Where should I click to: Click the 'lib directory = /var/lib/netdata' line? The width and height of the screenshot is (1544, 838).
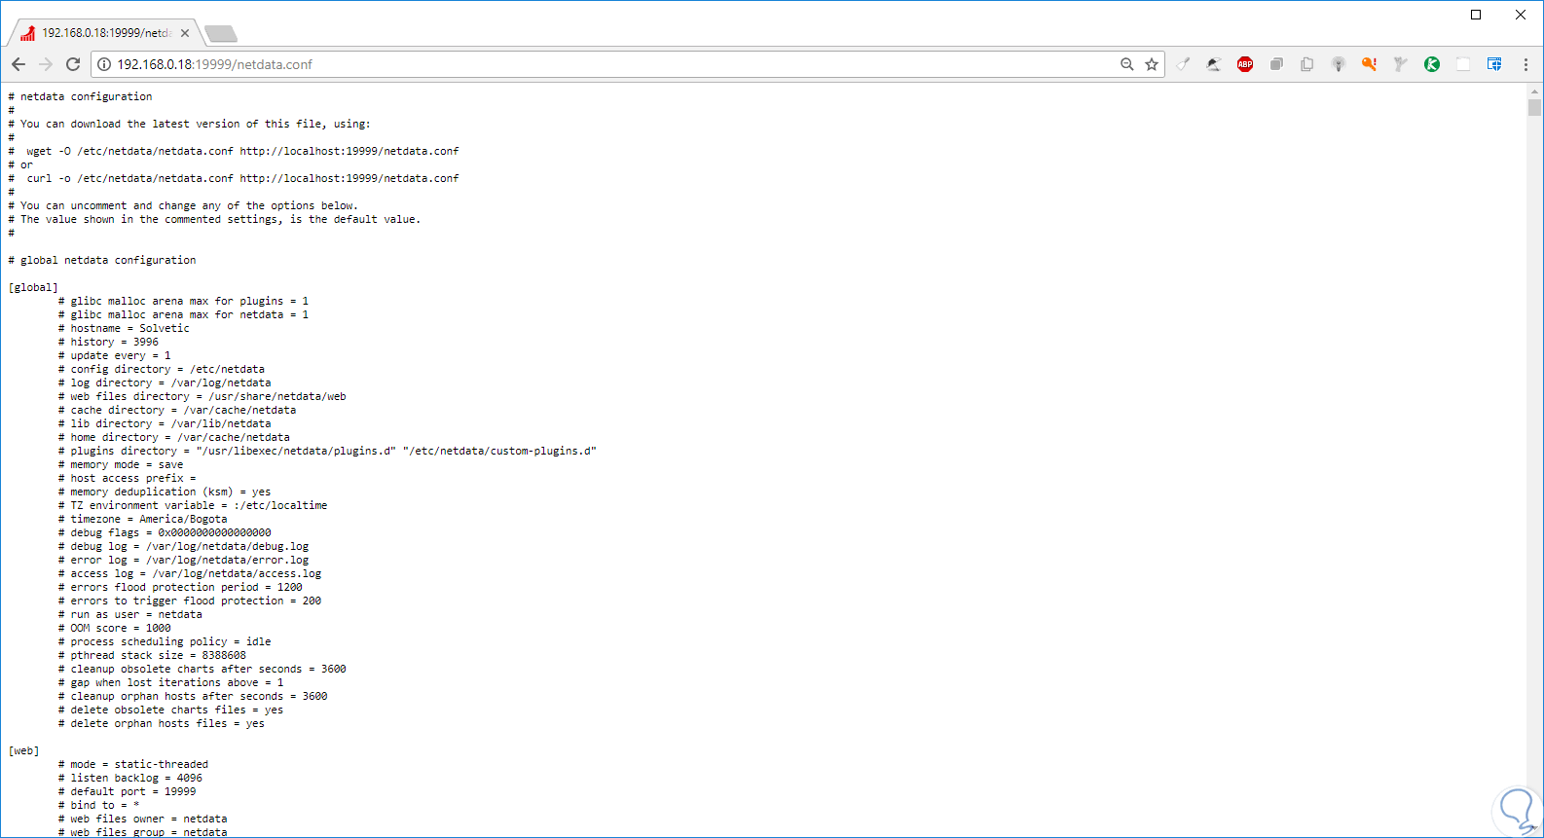(165, 423)
